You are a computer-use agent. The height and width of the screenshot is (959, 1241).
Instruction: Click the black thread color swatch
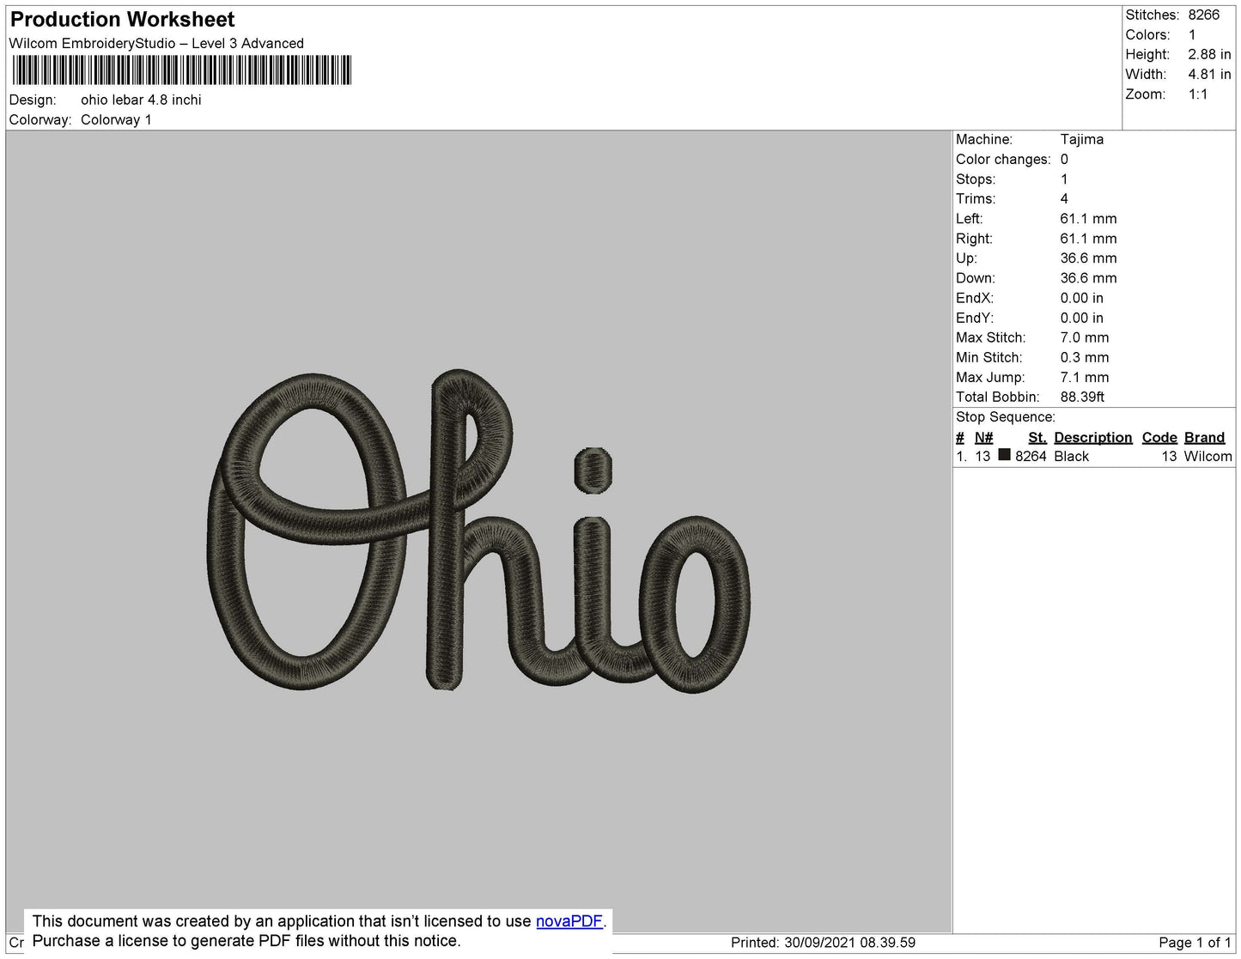(x=1004, y=455)
